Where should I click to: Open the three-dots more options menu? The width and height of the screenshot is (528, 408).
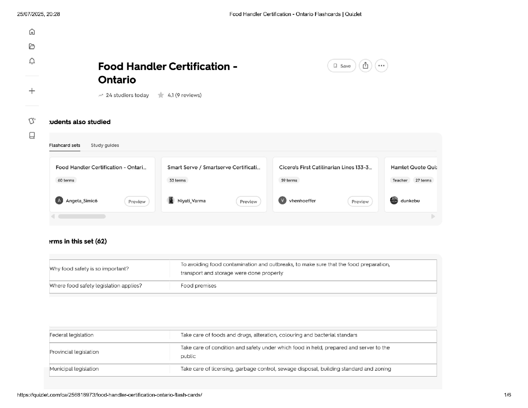[x=381, y=66]
